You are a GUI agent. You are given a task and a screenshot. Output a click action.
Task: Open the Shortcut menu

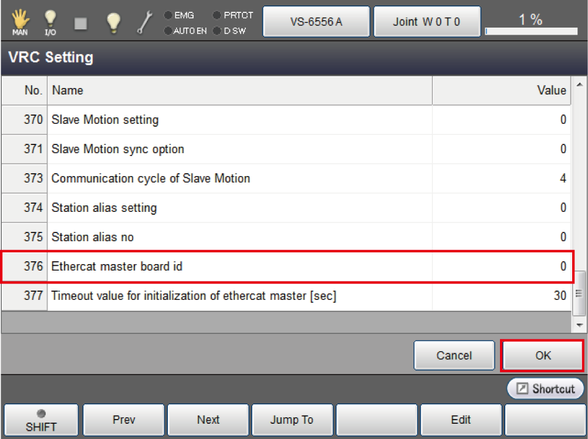(546, 389)
